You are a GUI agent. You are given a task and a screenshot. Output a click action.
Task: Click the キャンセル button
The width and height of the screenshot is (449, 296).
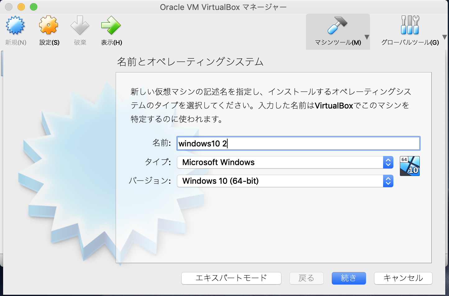(403, 278)
